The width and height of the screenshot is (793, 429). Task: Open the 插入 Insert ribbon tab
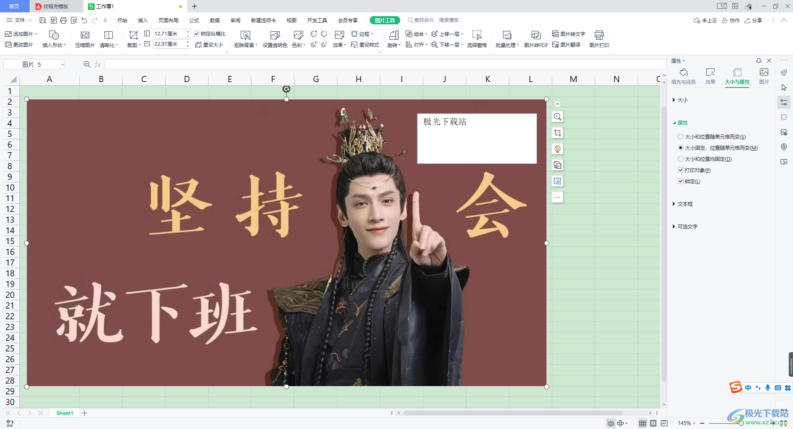pyautogui.click(x=142, y=20)
